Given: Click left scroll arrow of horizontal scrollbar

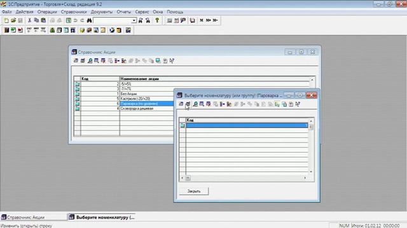Looking at the screenshot, I should 182,178.
